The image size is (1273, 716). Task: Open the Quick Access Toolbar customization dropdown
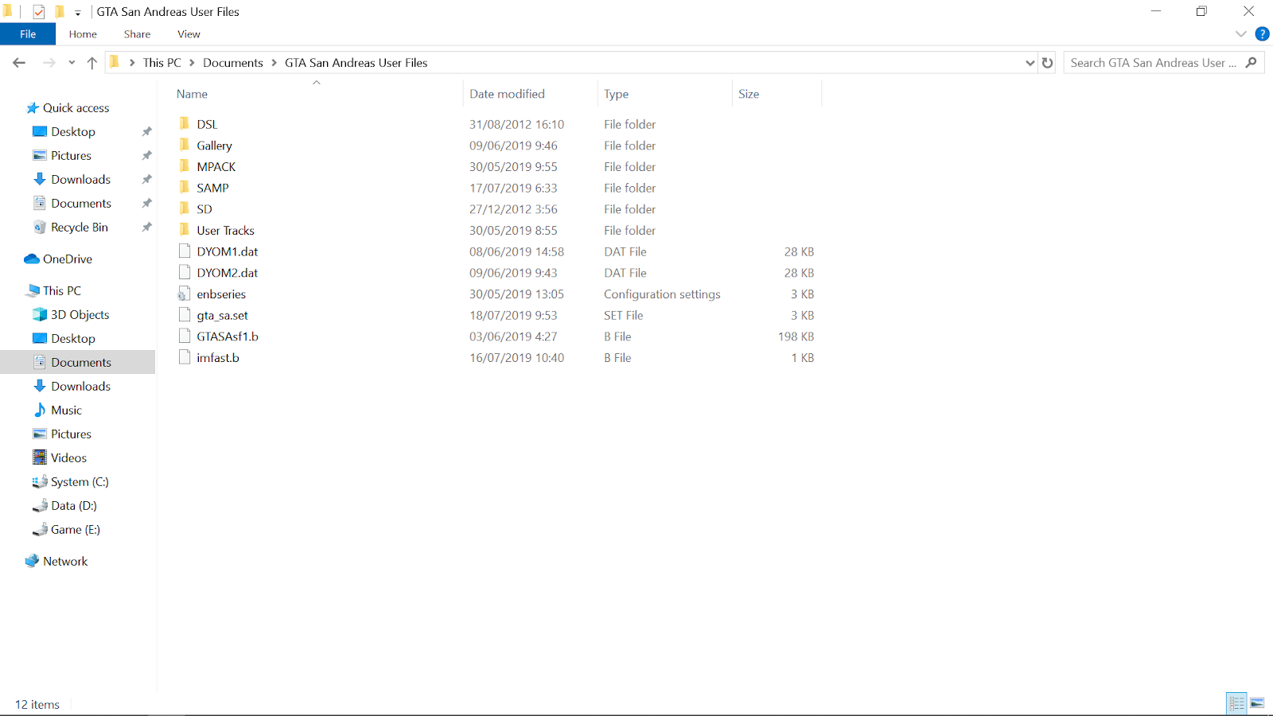tap(76, 12)
